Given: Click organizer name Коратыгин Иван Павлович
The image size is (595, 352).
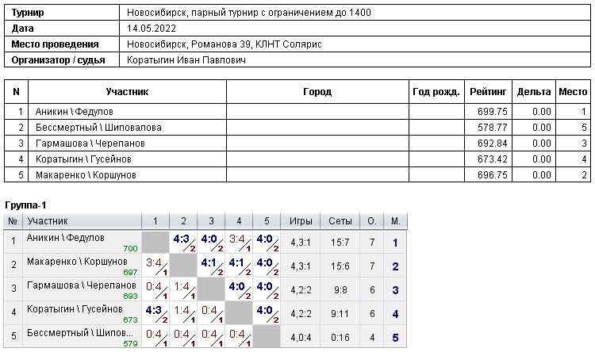Looking at the screenshot, I should [x=187, y=60].
